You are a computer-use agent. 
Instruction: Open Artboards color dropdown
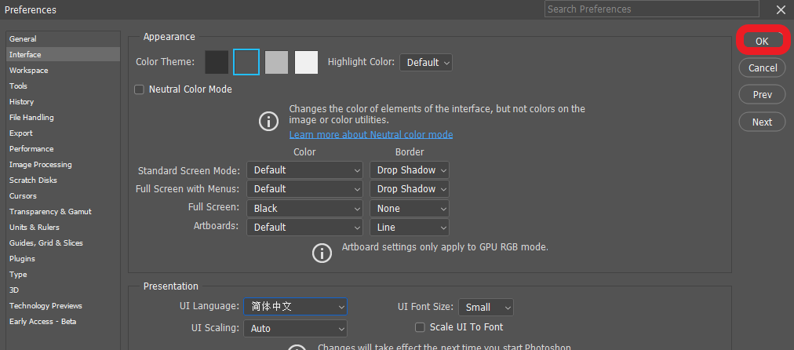click(305, 228)
